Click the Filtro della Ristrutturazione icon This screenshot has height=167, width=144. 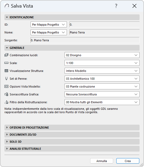click(6, 102)
